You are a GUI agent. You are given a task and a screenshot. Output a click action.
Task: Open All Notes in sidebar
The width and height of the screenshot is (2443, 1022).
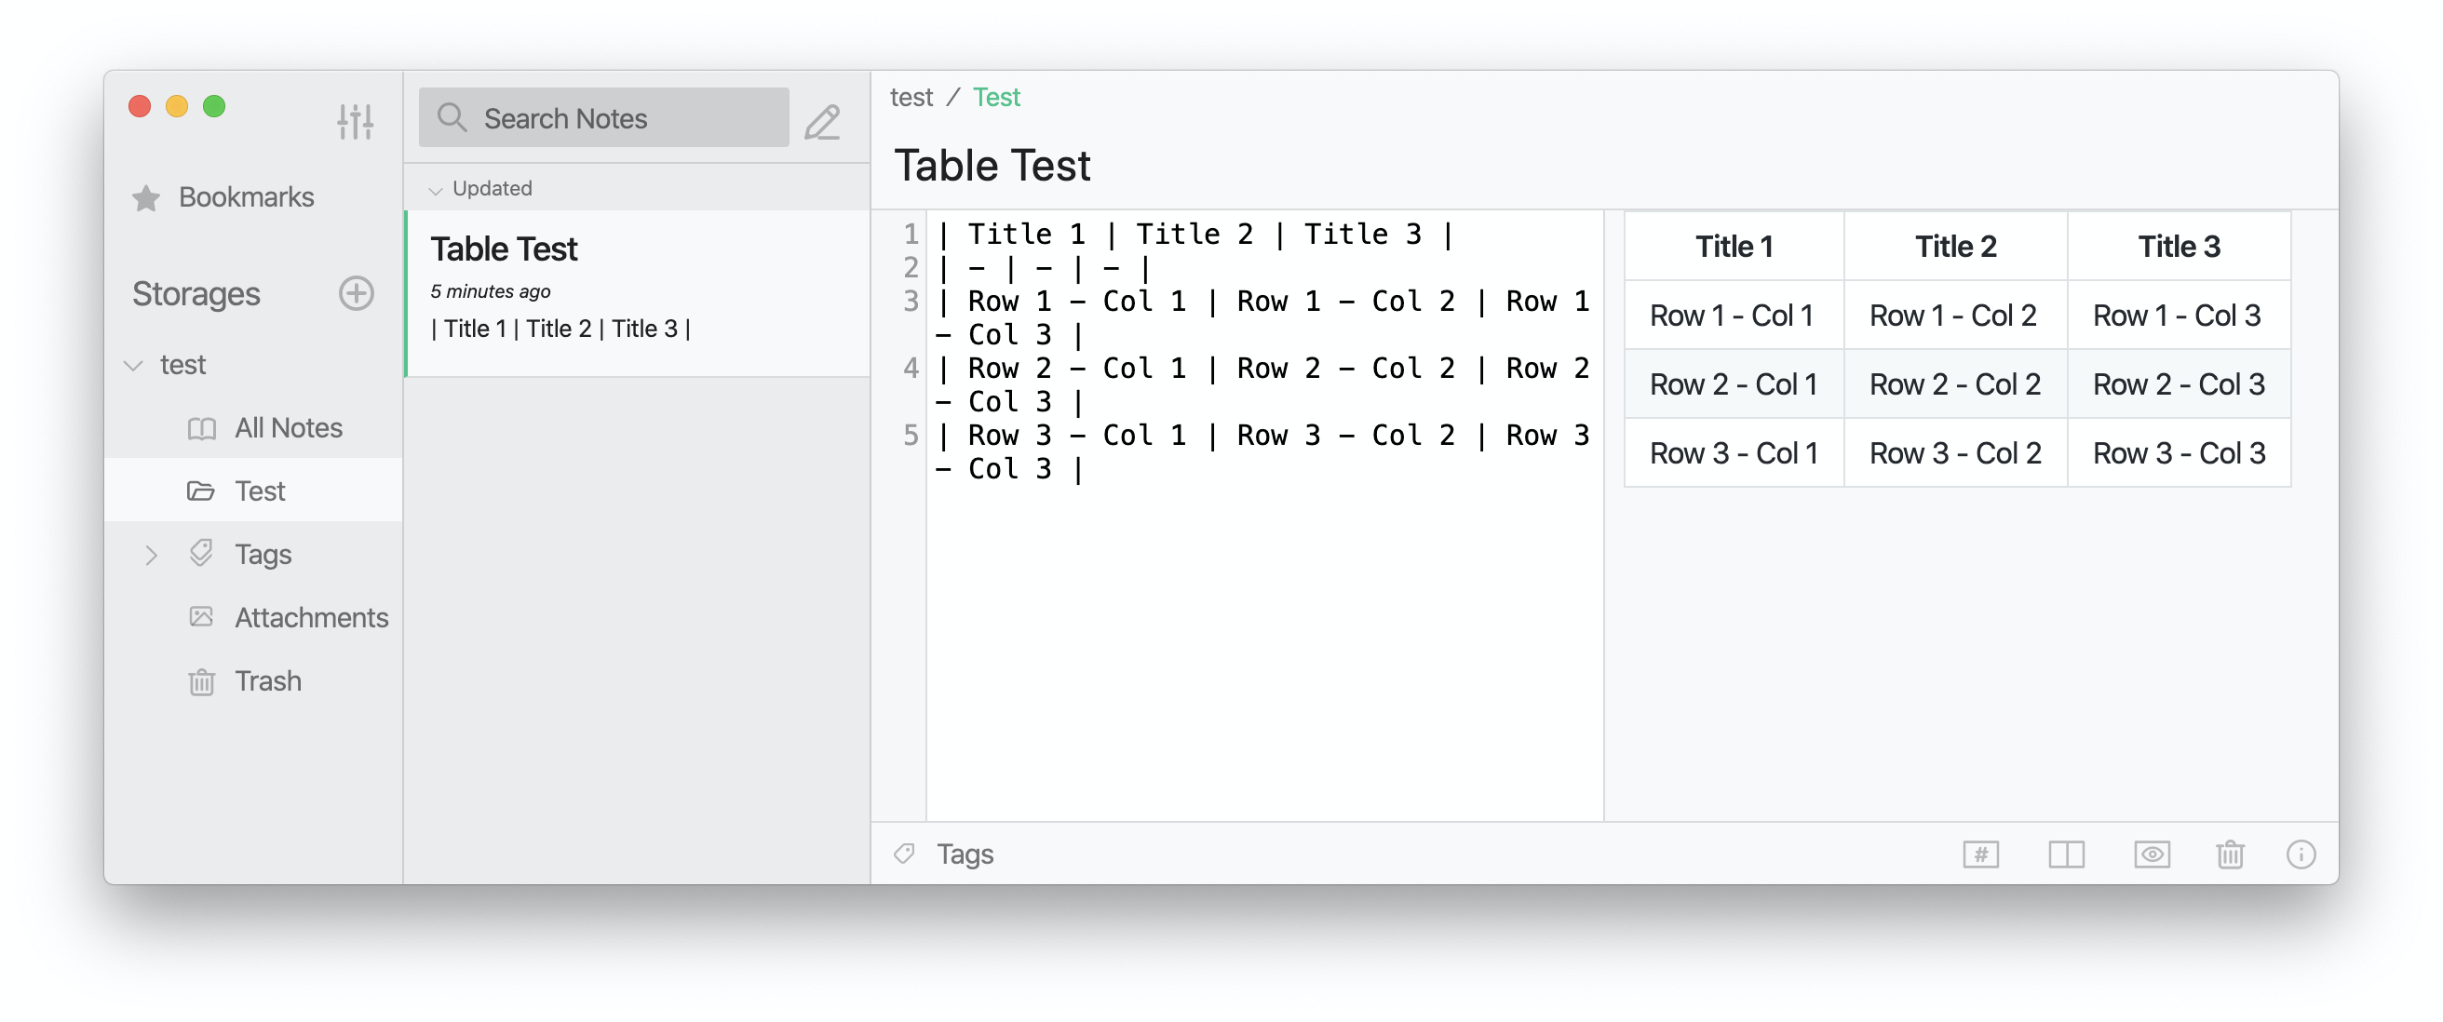(x=288, y=428)
